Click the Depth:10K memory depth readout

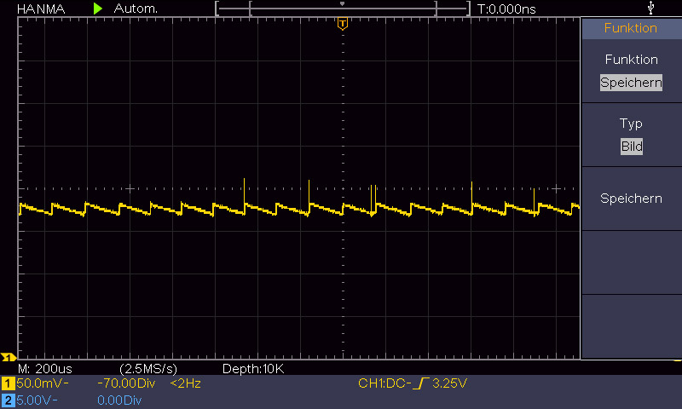252,369
